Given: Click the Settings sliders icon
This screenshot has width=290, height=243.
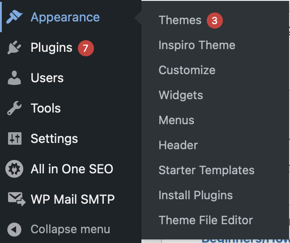Looking at the screenshot, I should point(14,138).
